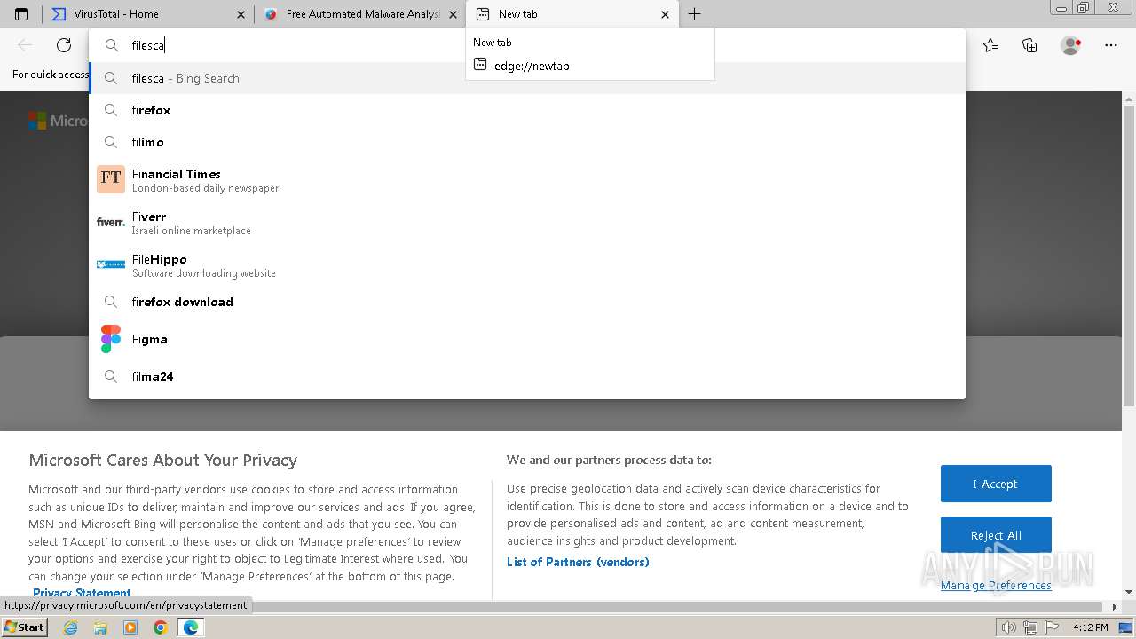Close the Free Automated Malware Analysis tab

(453, 14)
